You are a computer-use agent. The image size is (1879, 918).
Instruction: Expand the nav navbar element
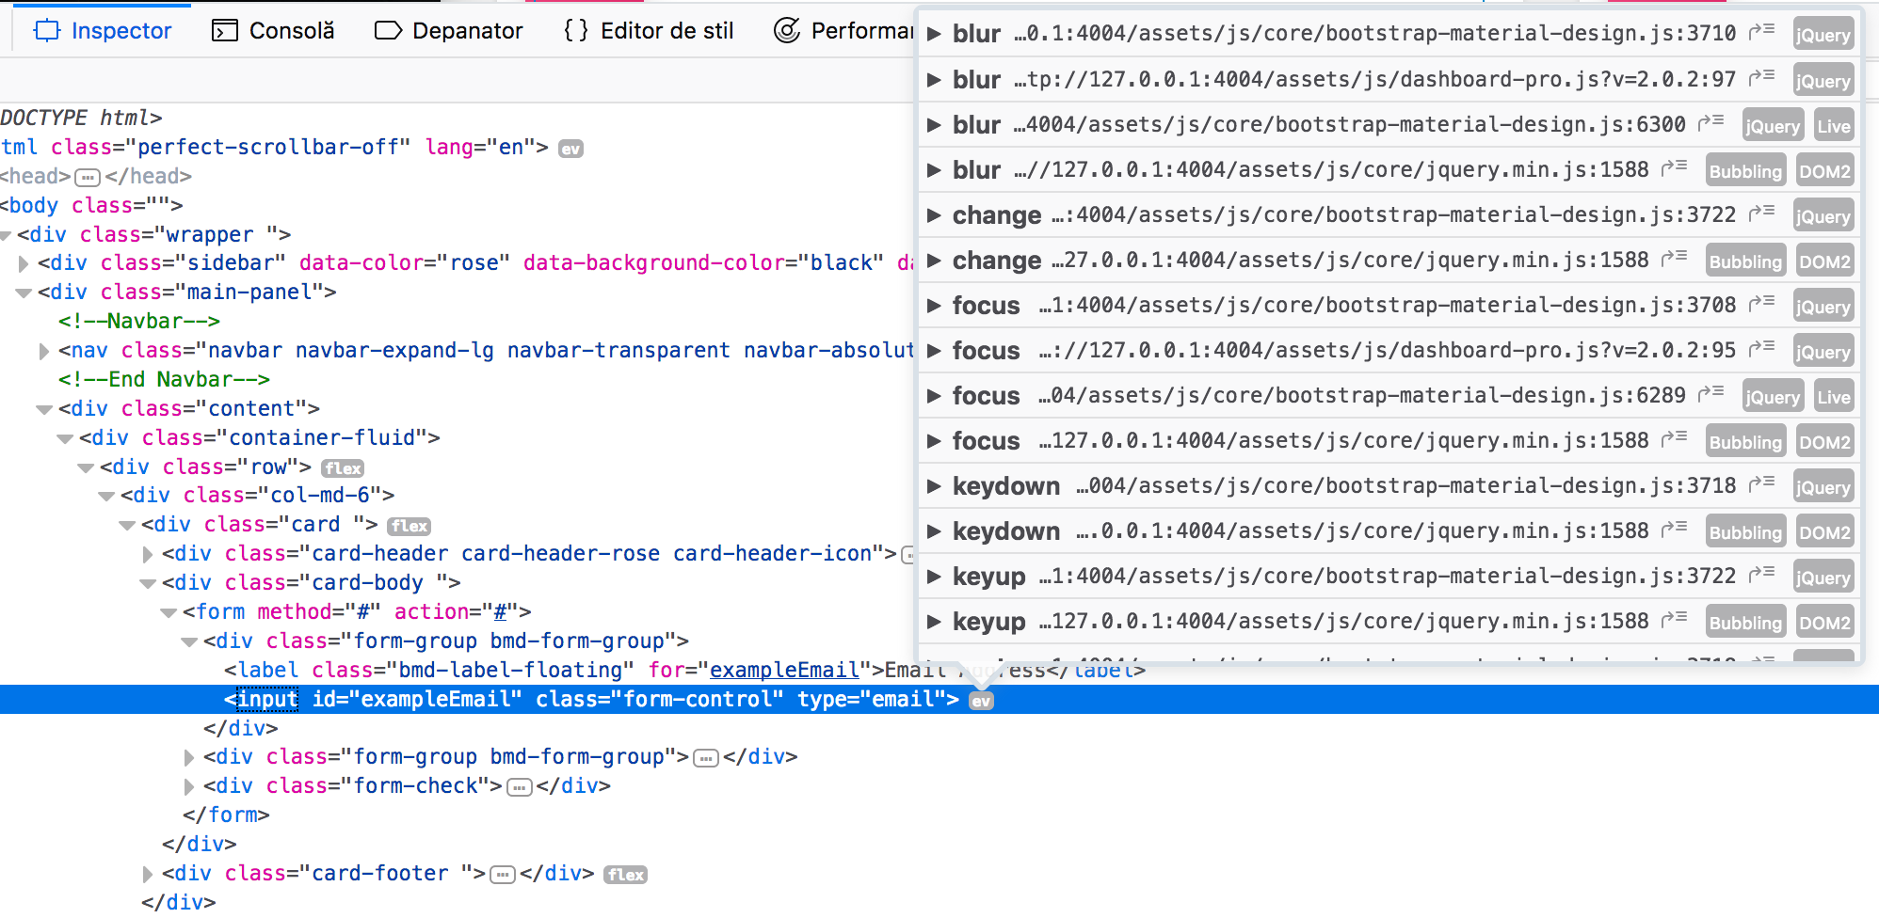click(x=43, y=350)
